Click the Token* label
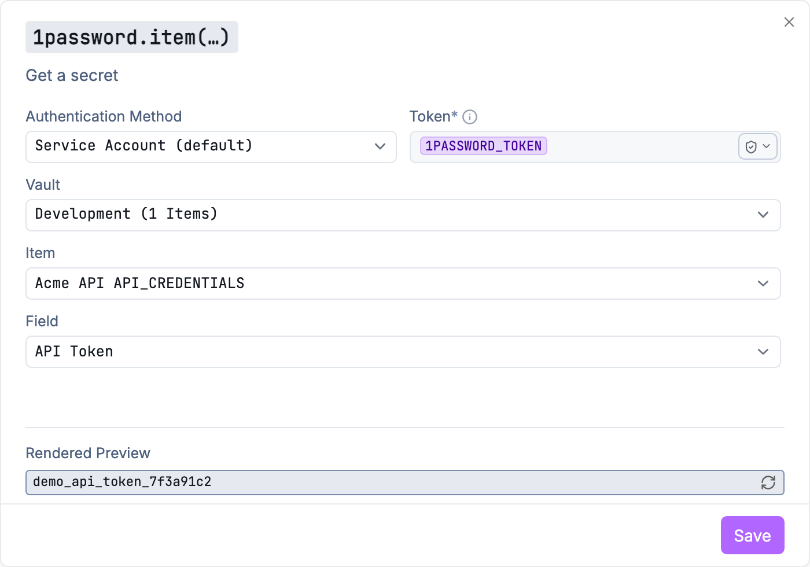 click(x=434, y=116)
